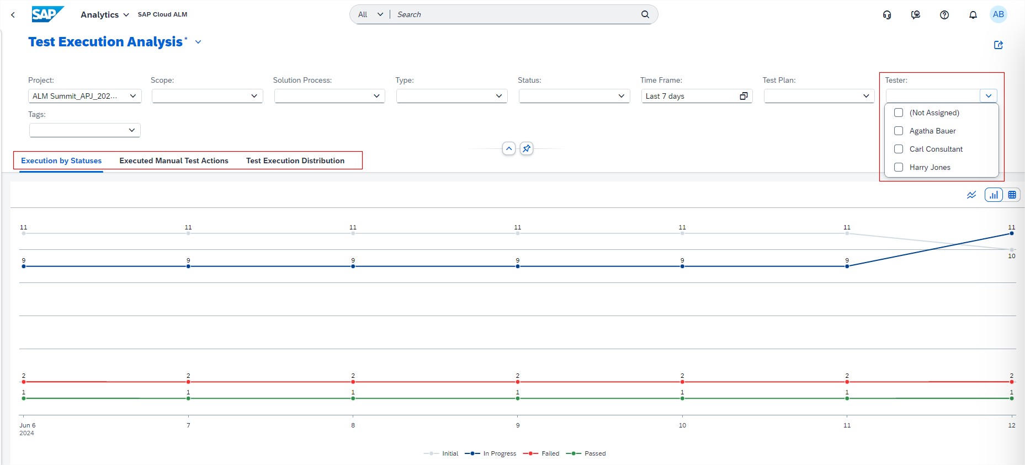1025x465 pixels.
Task: Switch to table view icon
Action: click(x=1012, y=195)
